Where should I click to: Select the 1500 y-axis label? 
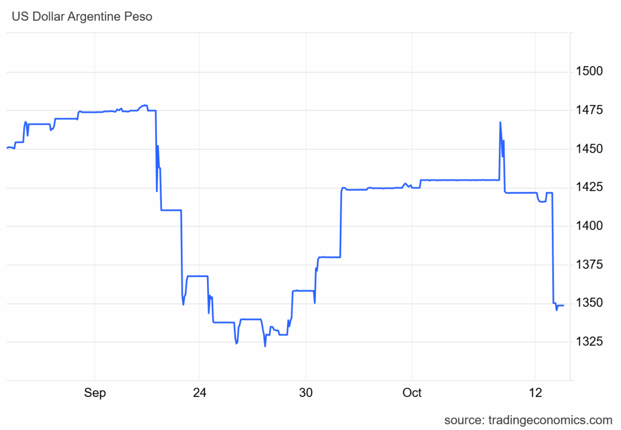coord(589,71)
